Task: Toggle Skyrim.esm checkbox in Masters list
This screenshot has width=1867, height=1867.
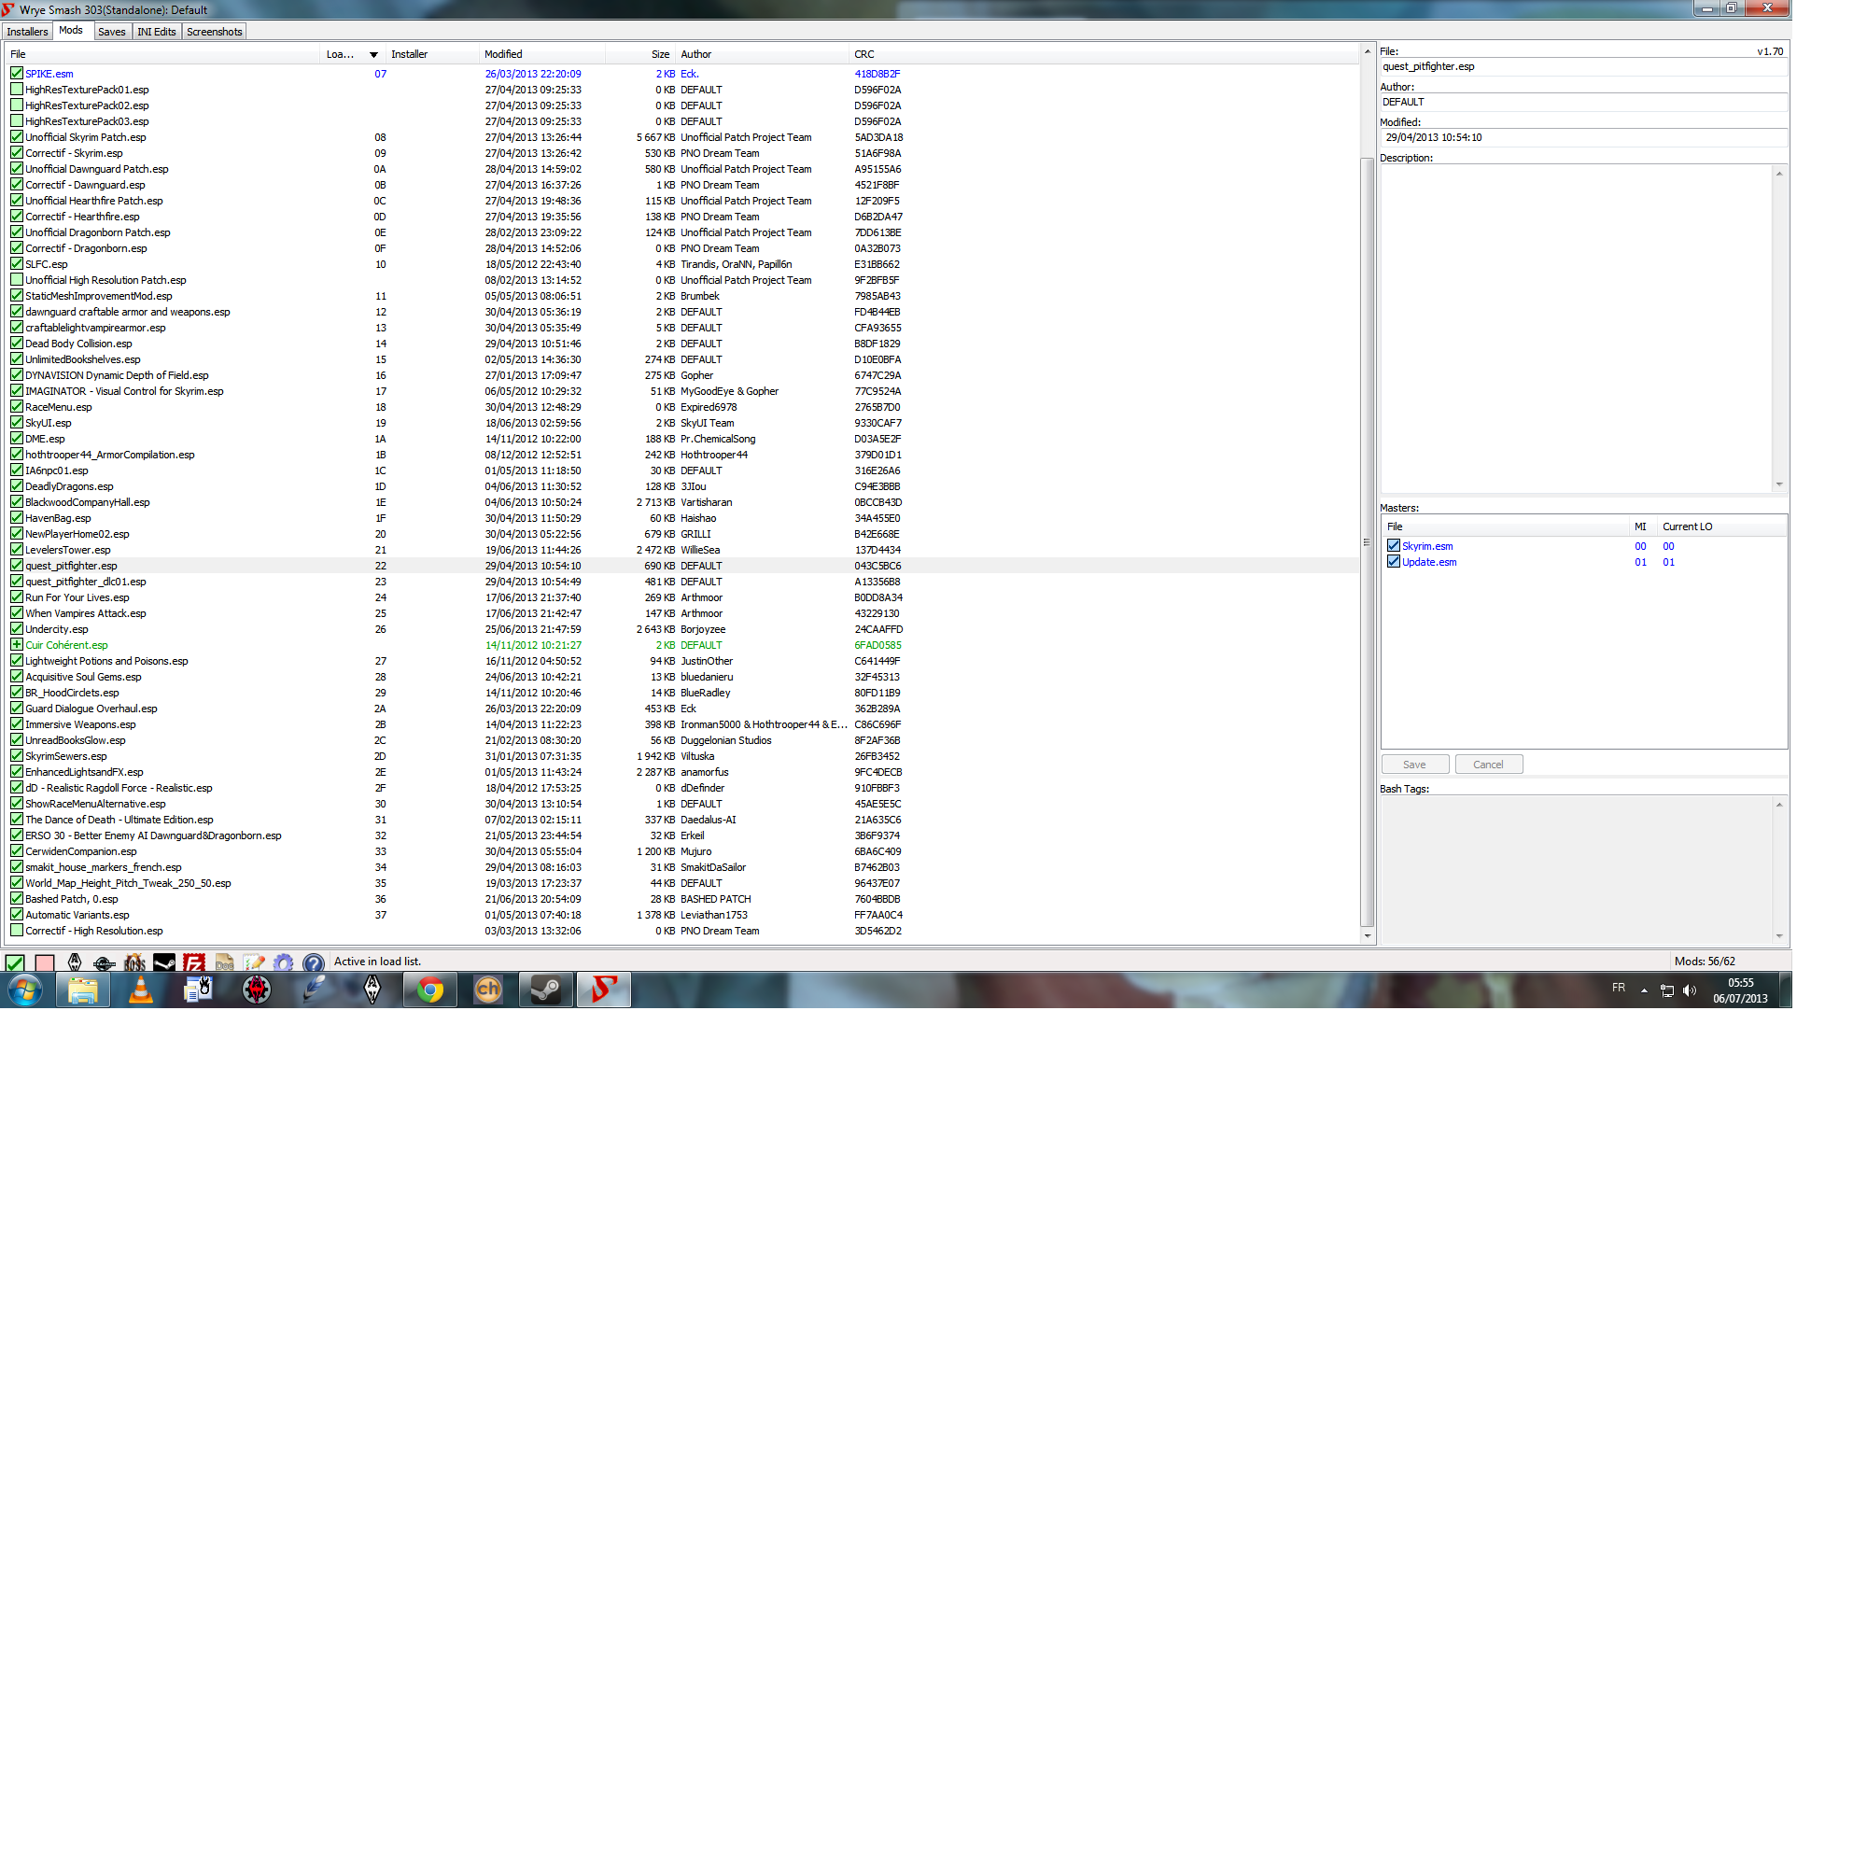Action: 1394,546
